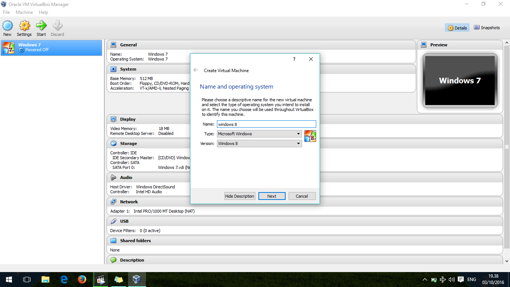Image resolution: width=510 pixels, height=287 pixels.
Task: Click the details pane vertical scrollbar
Action: [x=507, y=147]
